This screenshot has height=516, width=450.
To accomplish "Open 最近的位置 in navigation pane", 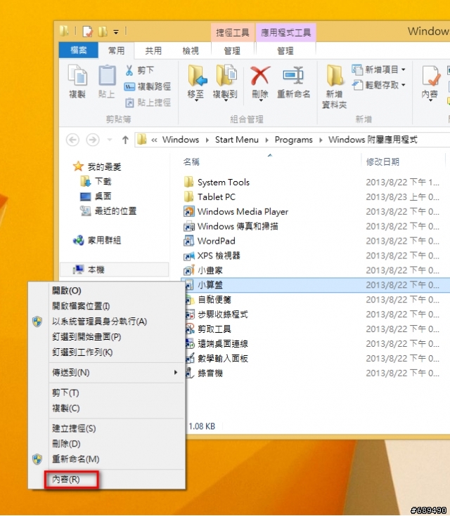I will click(108, 211).
